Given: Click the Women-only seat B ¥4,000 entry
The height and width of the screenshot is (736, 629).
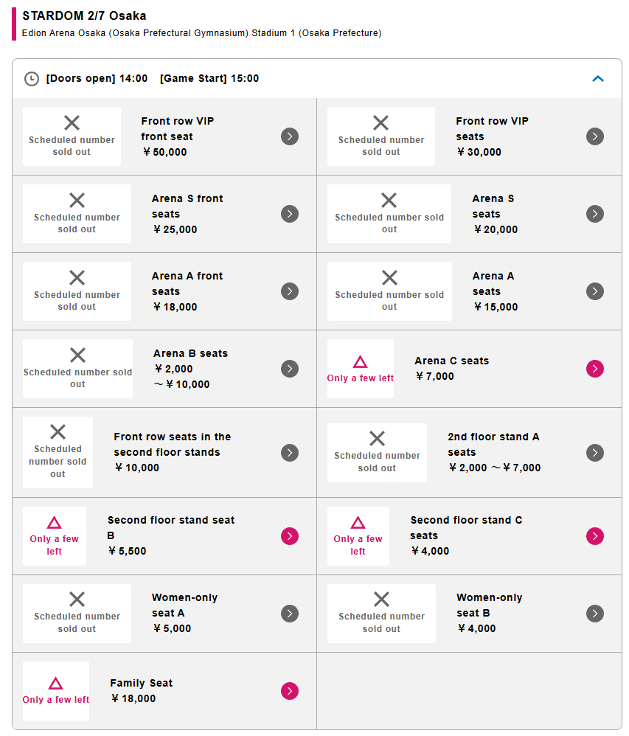Looking at the screenshot, I should click(x=489, y=614).
